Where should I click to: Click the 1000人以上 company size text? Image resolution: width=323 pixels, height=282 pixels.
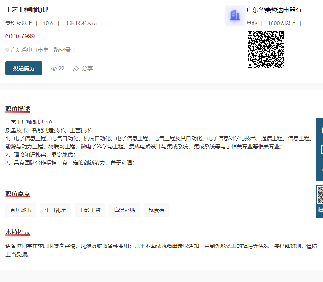click(282, 23)
